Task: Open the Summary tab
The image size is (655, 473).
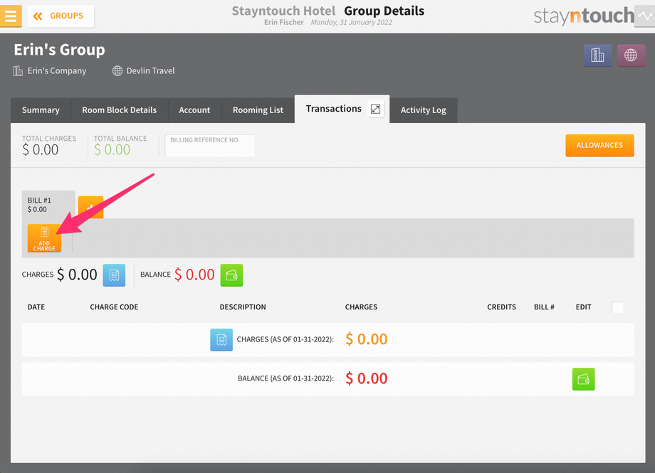Action: (x=41, y=110)
